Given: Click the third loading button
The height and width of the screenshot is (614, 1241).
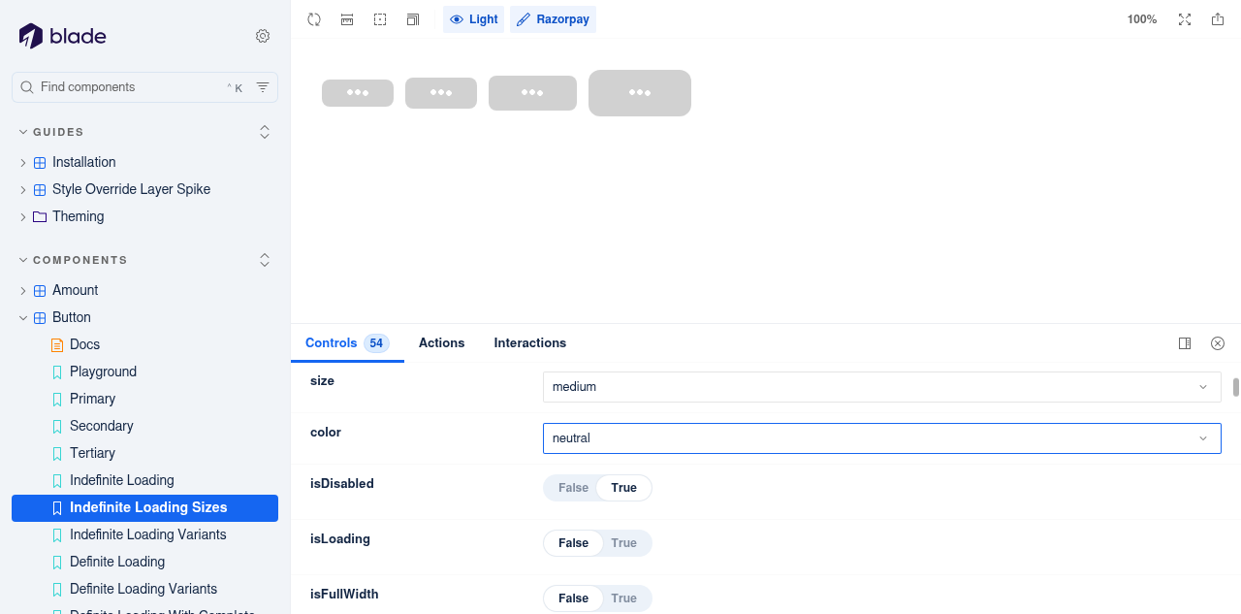Looking at the screenshot, I should pos(532,93).
